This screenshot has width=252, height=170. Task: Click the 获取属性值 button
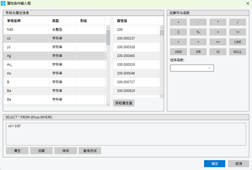click(x=124, y=103)
